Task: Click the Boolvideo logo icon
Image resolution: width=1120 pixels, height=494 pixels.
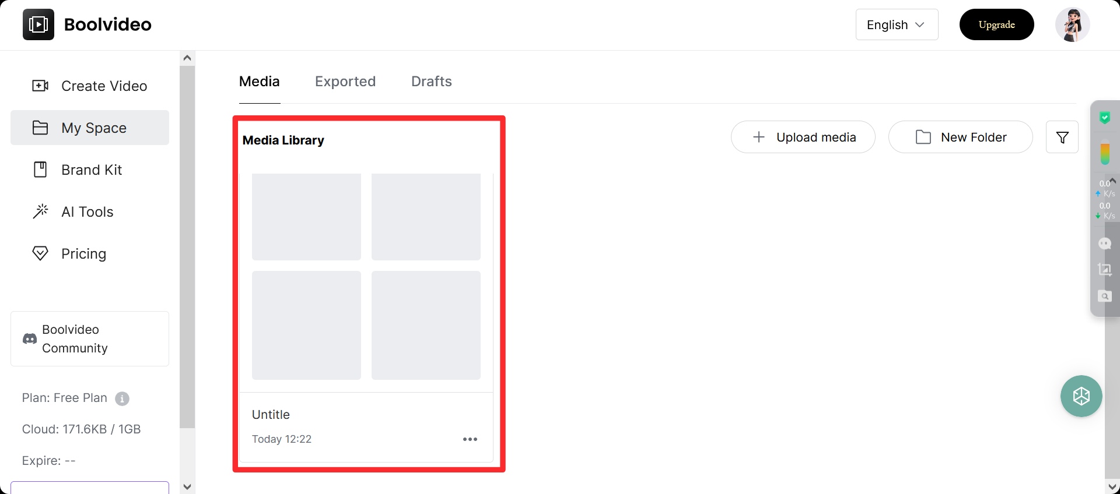Action: click(38, 24)
